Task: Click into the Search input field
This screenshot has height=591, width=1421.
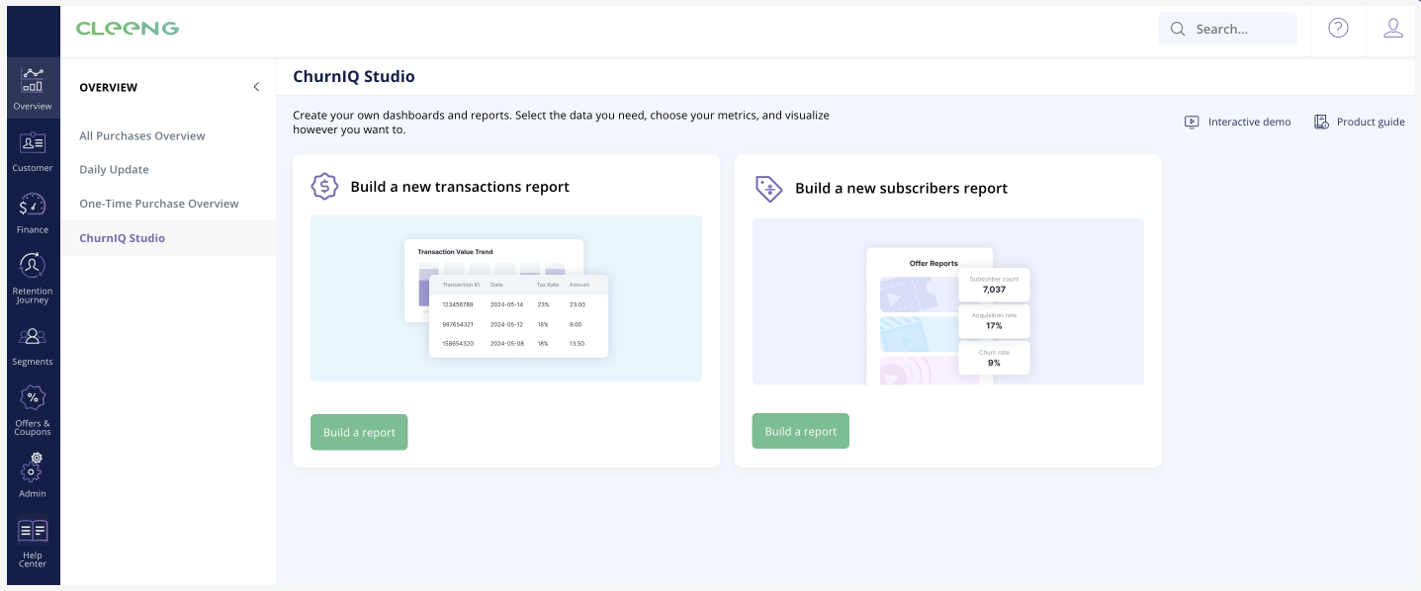Action: (x=1227, y=29)
